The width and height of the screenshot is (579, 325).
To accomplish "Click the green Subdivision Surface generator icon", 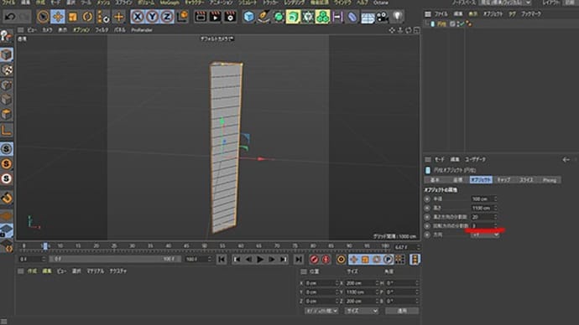I will coord(279,17).
